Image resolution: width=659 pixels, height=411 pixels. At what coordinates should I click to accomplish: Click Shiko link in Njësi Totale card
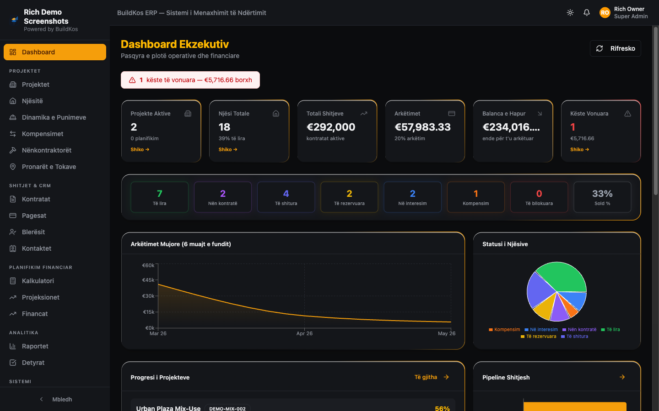[228, 149]
